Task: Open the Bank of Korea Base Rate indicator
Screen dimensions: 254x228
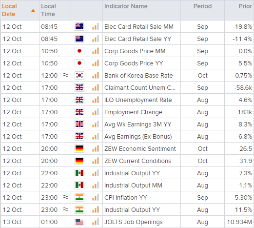Action: tap(138, 76)
